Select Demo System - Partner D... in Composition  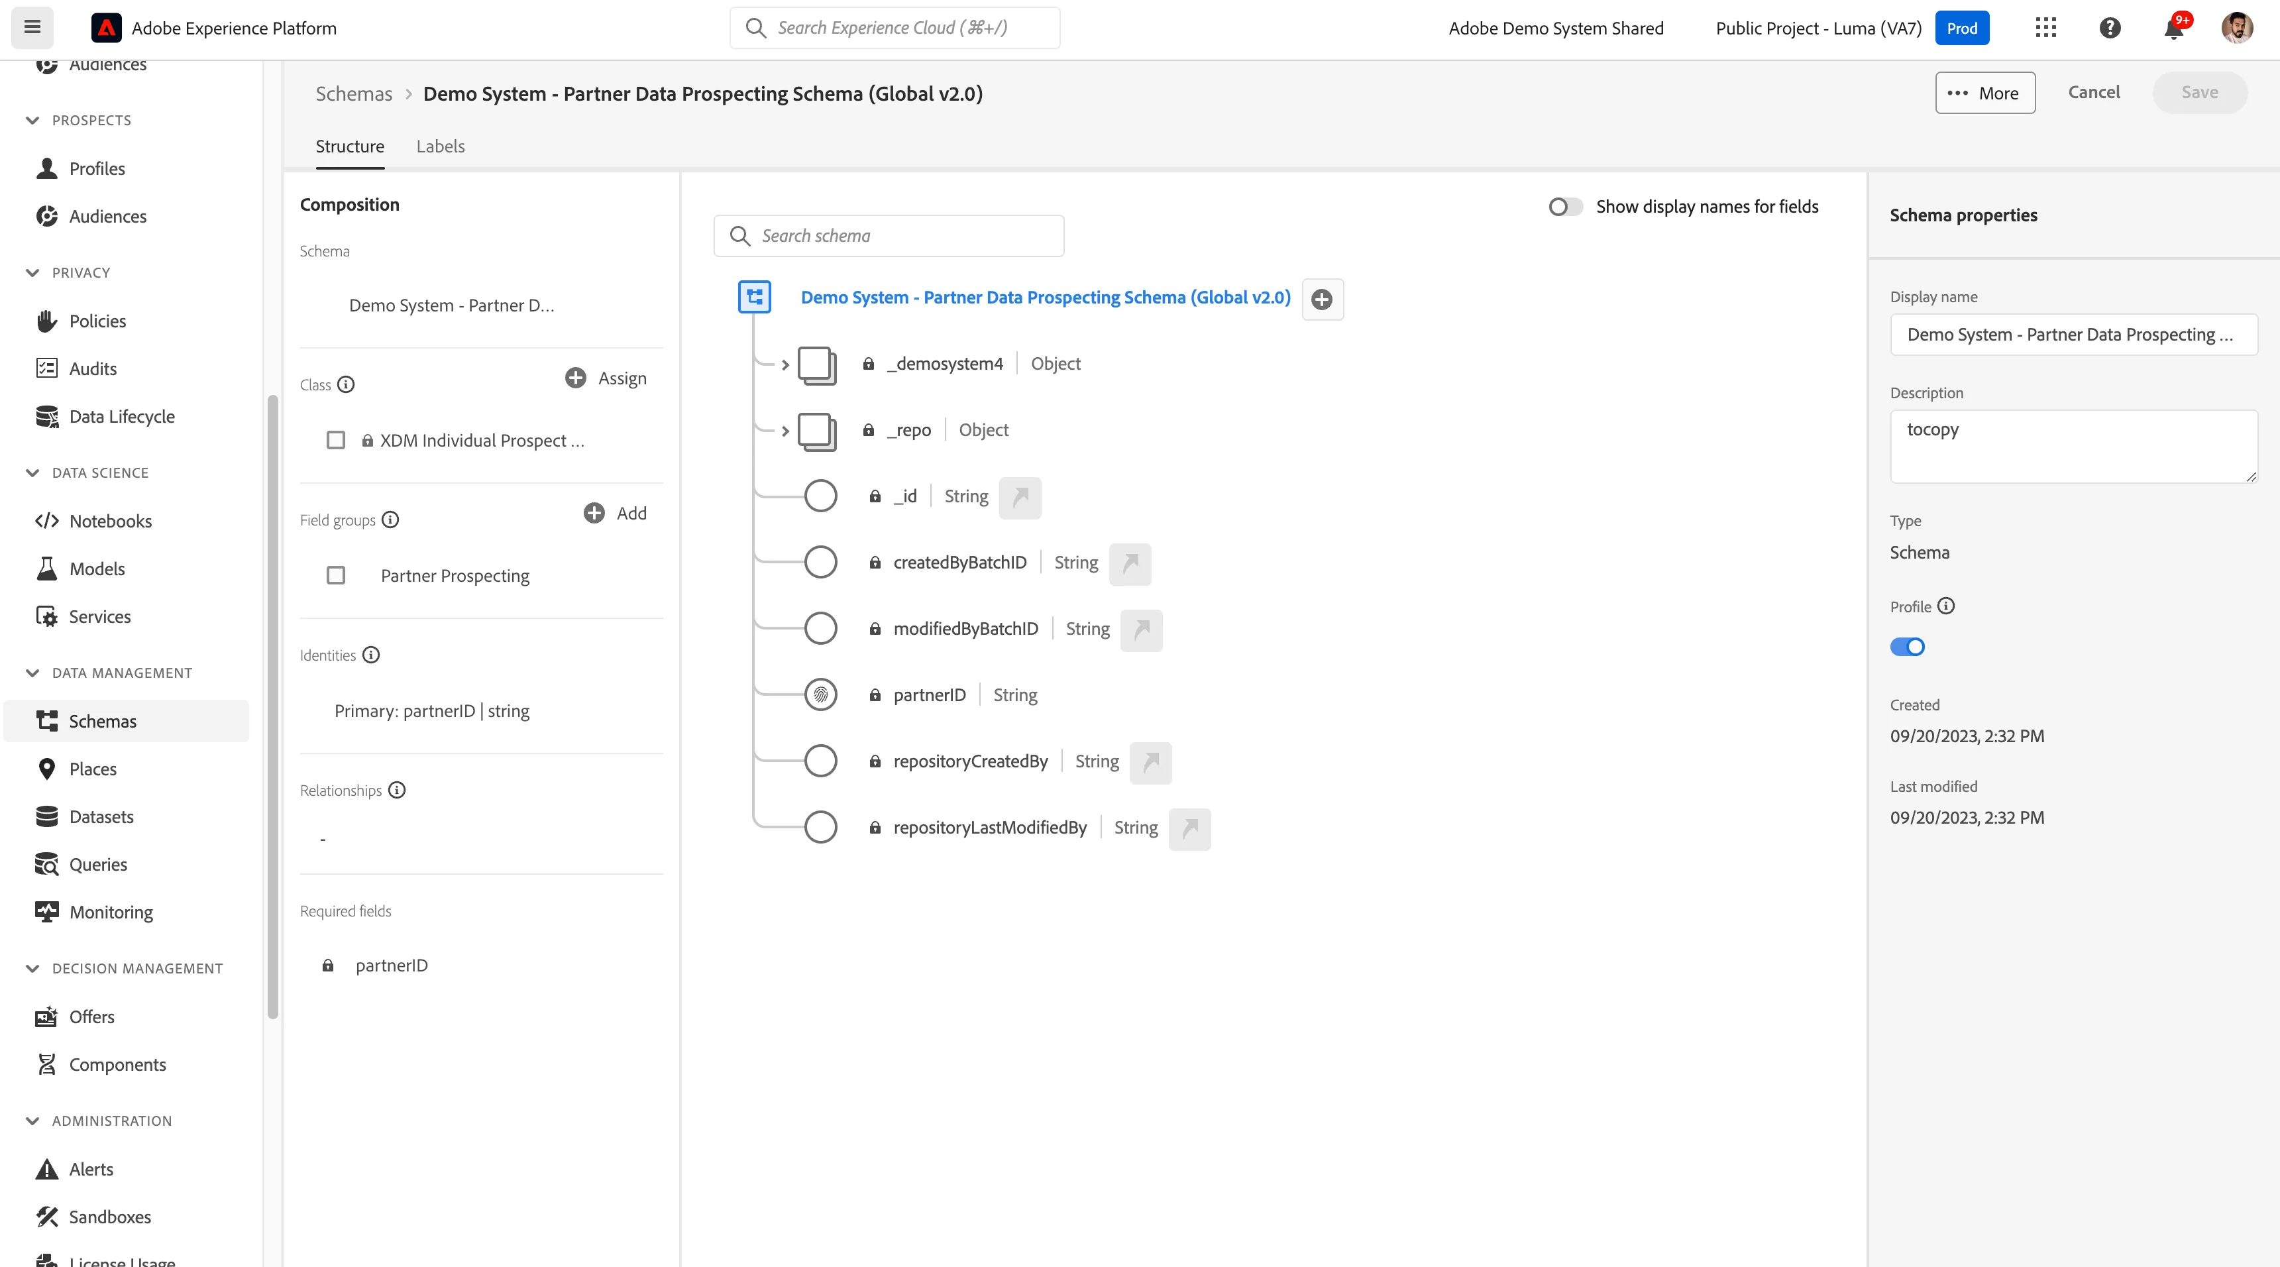coord(451,305)
